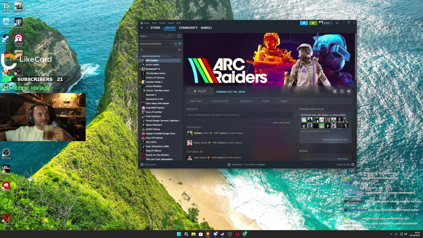Viewport: 423px width, 238px height.
Task: Switch Steam to Big Picture mode icon
Action: click(x=337, y=23)
